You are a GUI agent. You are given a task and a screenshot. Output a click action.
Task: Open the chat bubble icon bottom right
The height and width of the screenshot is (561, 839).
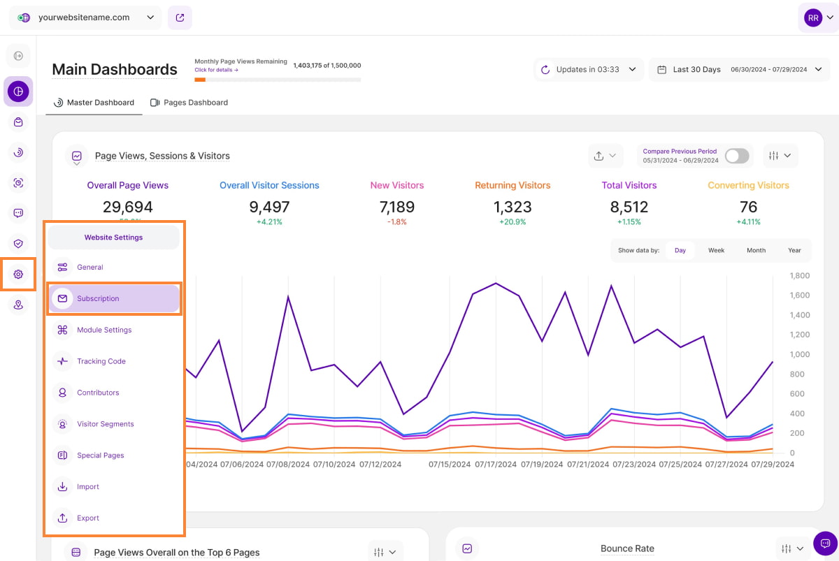[824, 543]
